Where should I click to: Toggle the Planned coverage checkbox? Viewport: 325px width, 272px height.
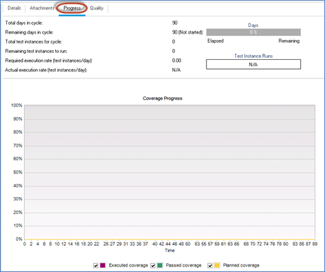click(210, 266)
